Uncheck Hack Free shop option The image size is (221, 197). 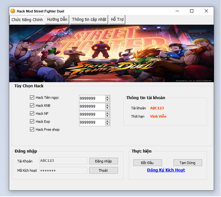[x=32, y=130]
